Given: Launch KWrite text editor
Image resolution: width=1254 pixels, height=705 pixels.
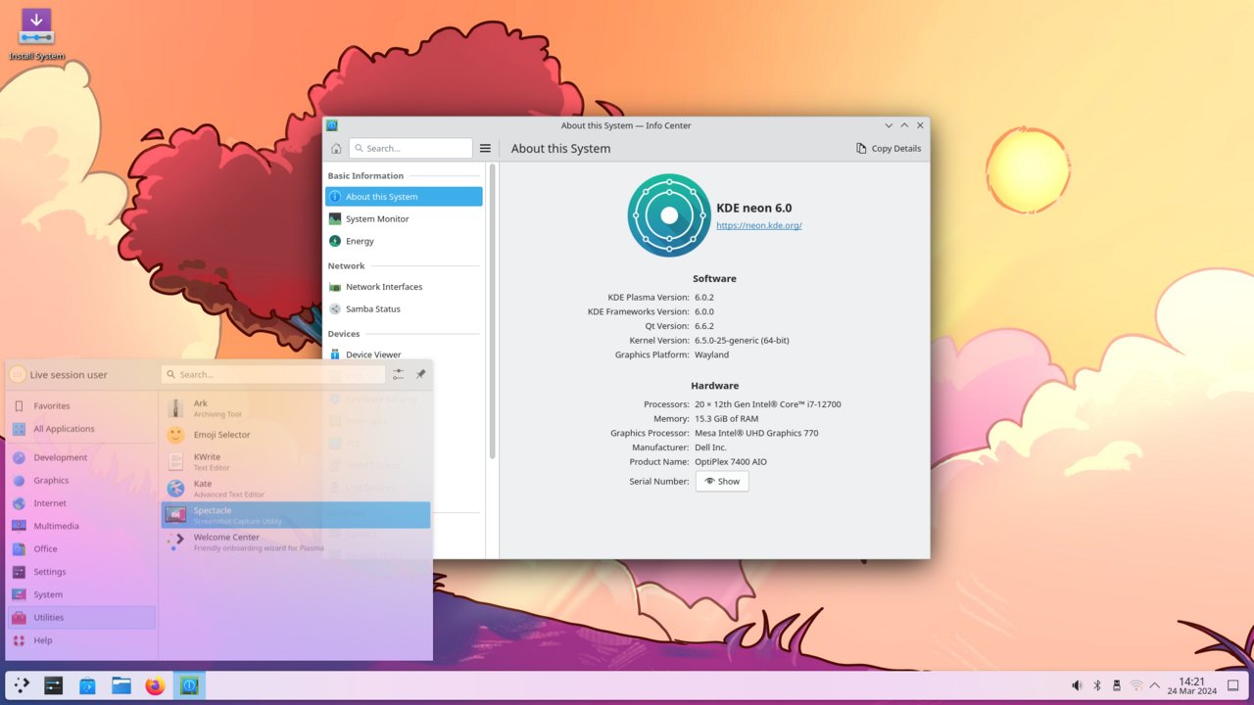Looking at the screenshot, I should [296, 462].
